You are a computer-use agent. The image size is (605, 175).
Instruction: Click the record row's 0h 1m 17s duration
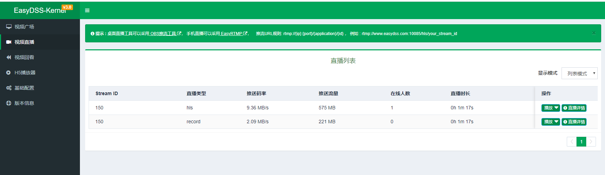click(x=462, y=122)
